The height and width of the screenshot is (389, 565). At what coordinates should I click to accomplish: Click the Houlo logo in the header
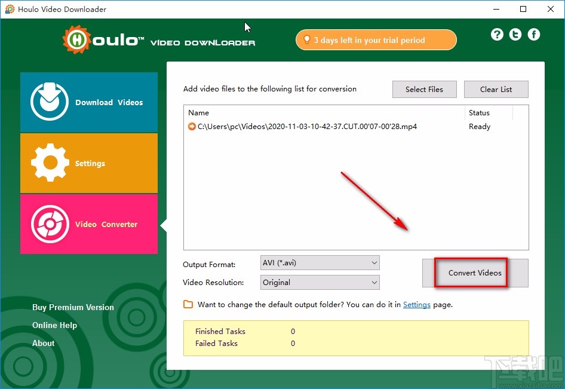tap(78, 39)
